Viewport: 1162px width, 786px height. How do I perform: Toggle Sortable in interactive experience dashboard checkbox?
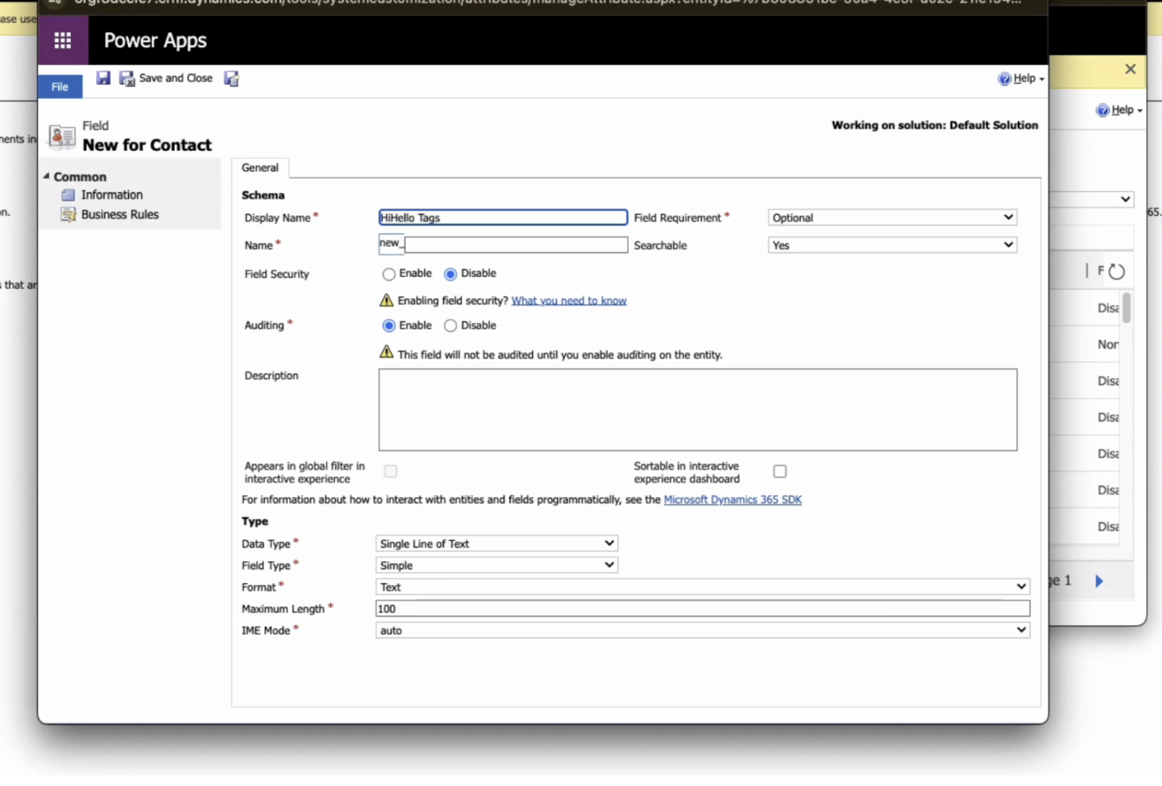780,472
